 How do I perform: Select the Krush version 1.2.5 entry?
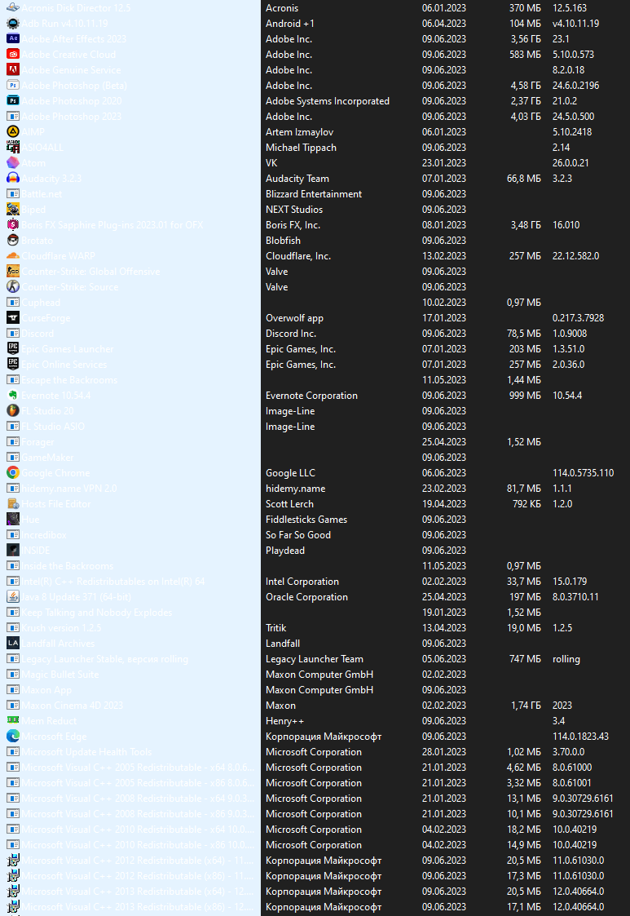coord(61,628)
